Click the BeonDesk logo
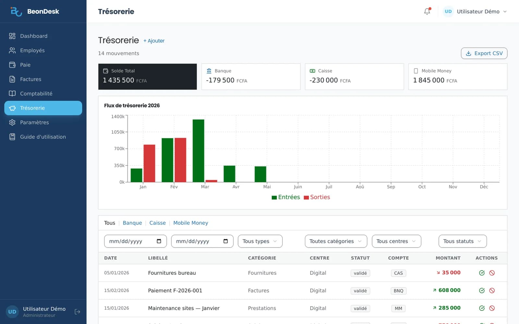The image size is (519, 324). tap(34, 11)
